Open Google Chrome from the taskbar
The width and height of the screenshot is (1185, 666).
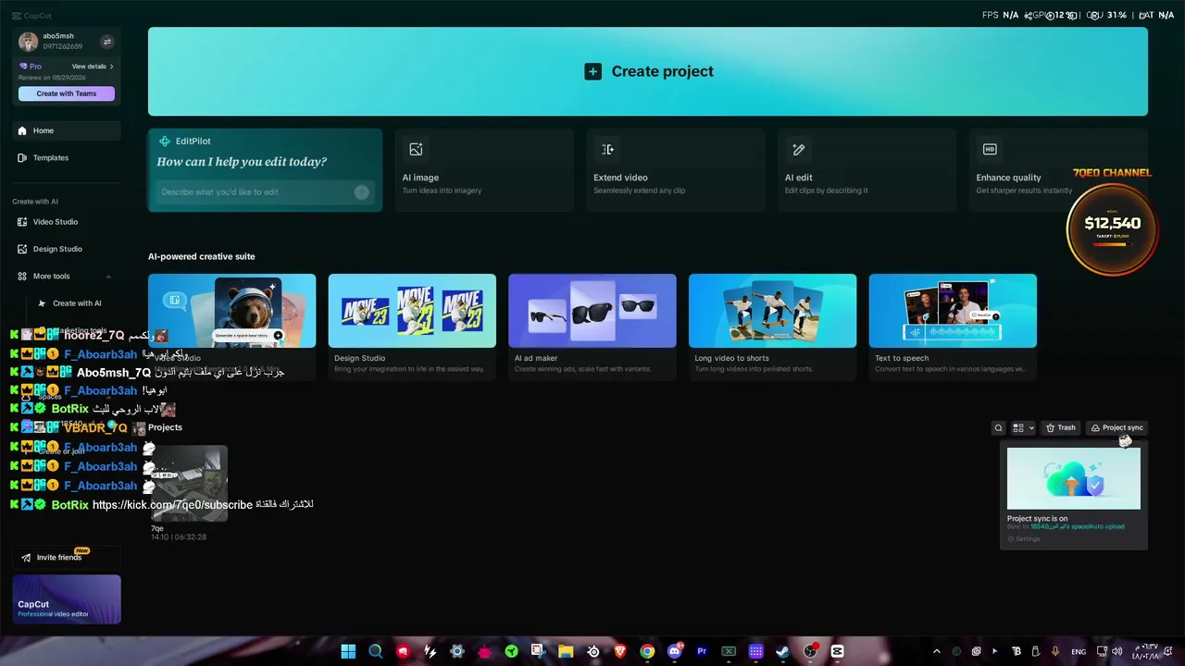647,651
